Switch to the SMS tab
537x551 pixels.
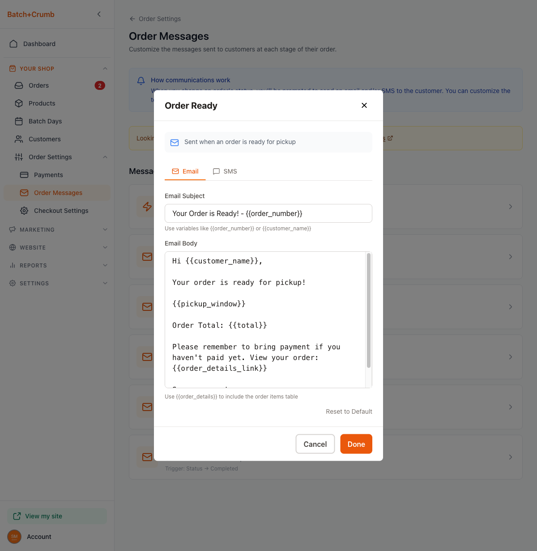coord(225,171)
